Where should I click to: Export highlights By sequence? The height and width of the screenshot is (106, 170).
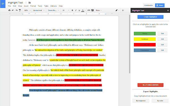141,101
